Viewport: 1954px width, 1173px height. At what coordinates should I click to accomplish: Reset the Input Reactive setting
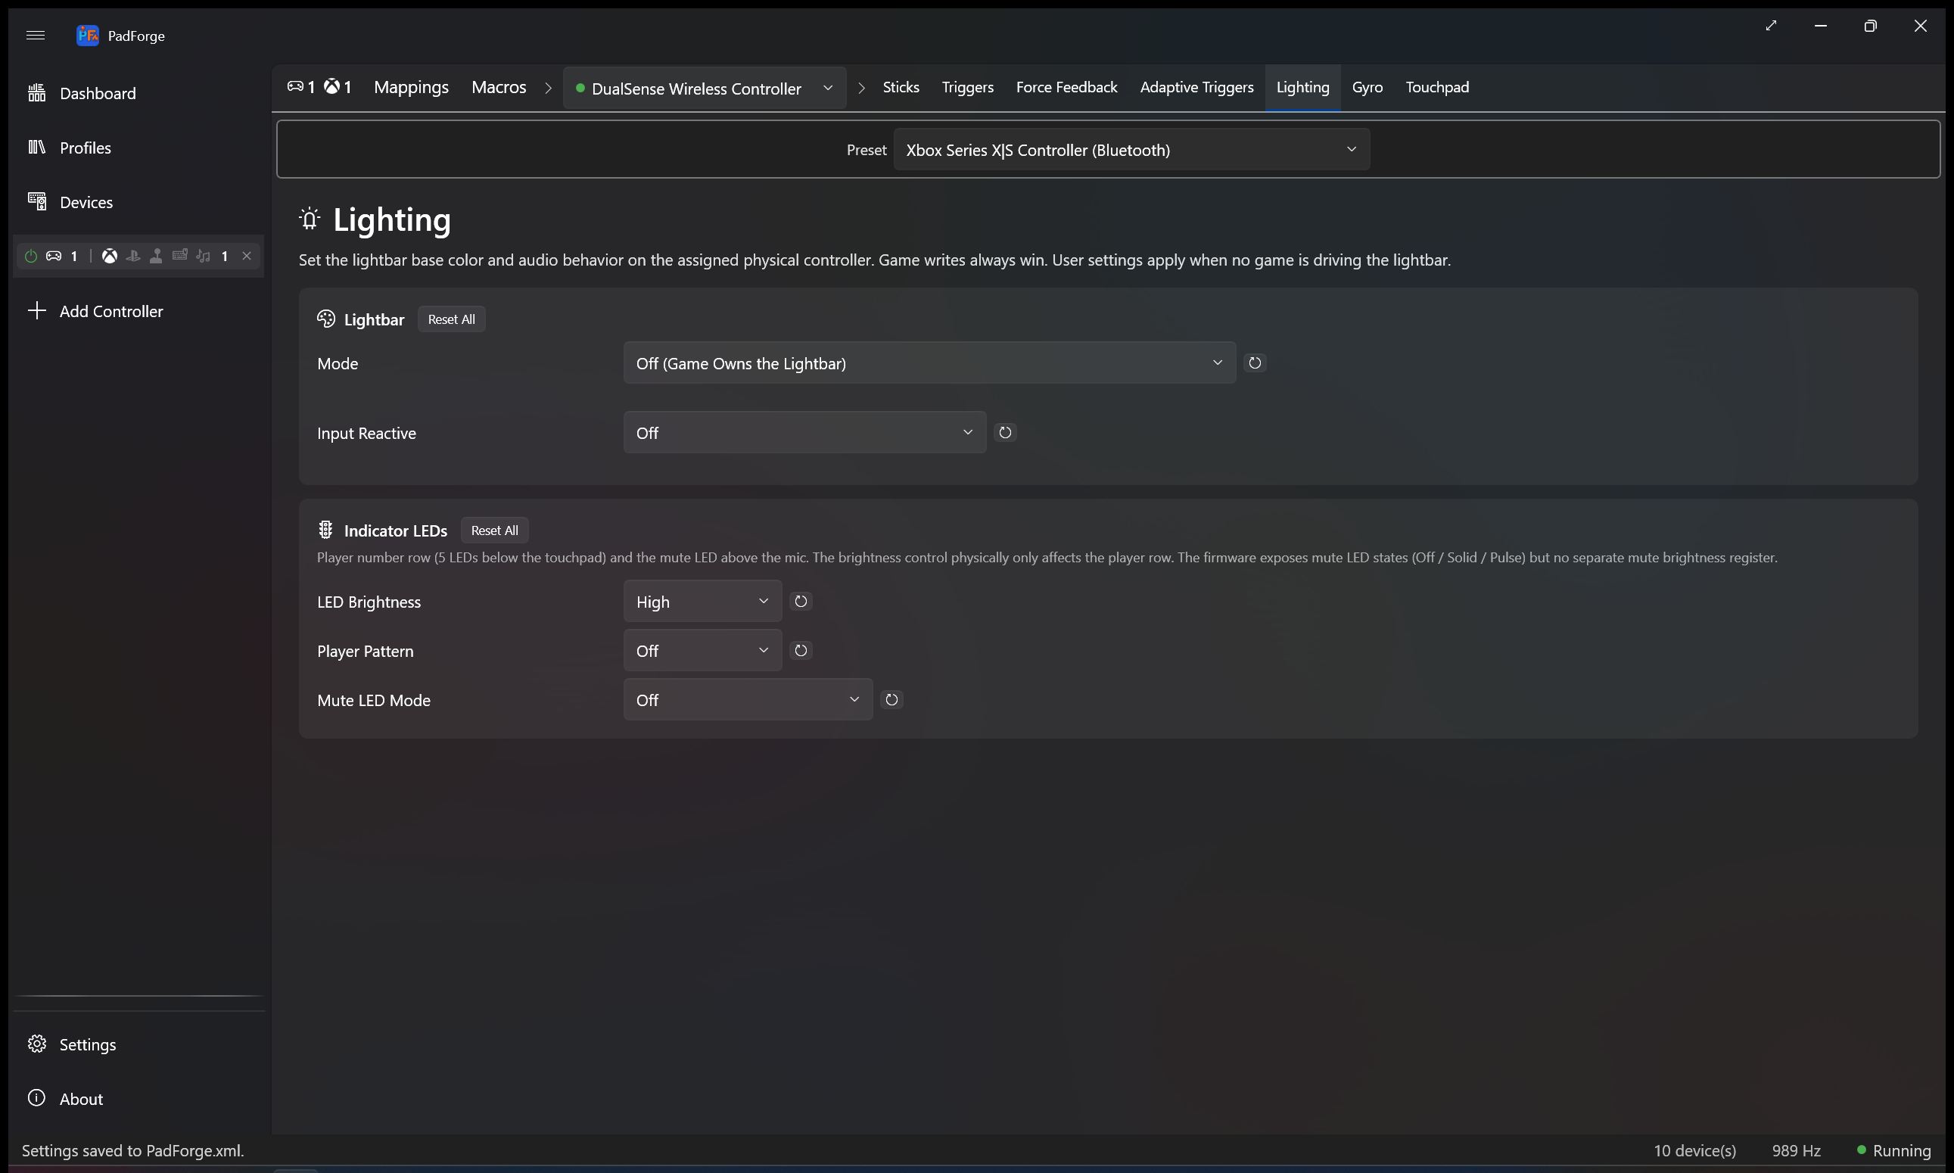click(1005, 432)
